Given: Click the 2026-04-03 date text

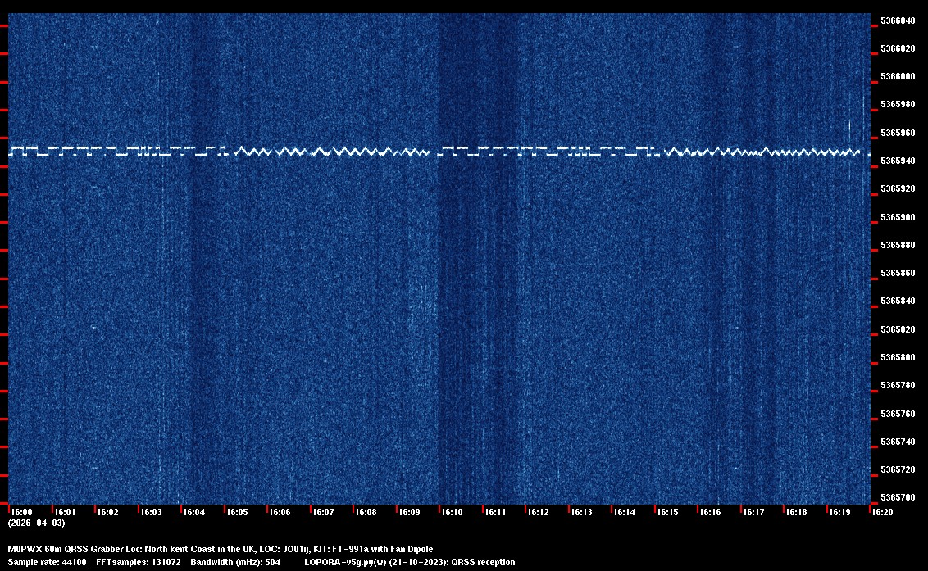Looking at the screenshot, I should click(36, 523).
